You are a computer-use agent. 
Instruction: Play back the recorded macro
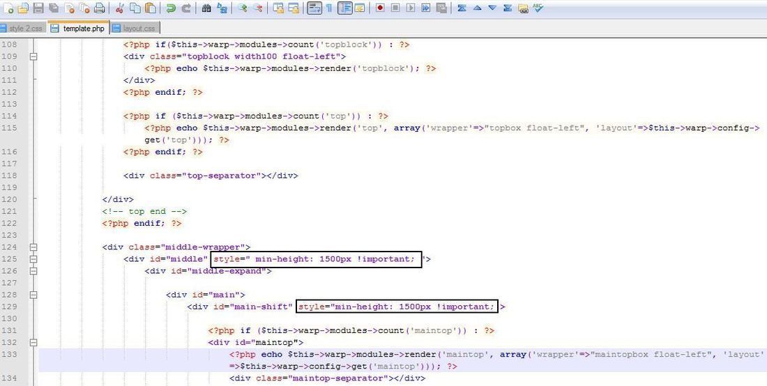tap(411, 8)
